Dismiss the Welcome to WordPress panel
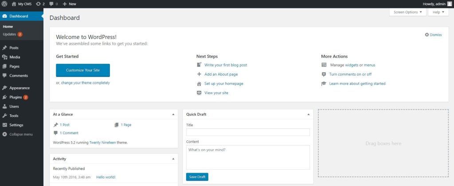Screen dimensions: 454x186 click(x=433, y=35)
